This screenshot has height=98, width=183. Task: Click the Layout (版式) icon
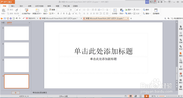45,10
